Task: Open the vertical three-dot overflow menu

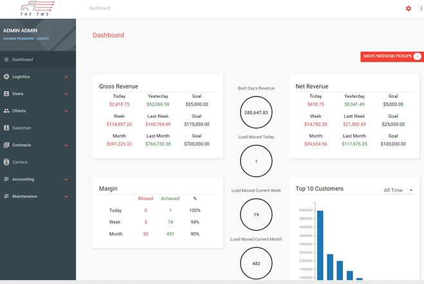Action: pyautogui.click(x=421, y=8)
